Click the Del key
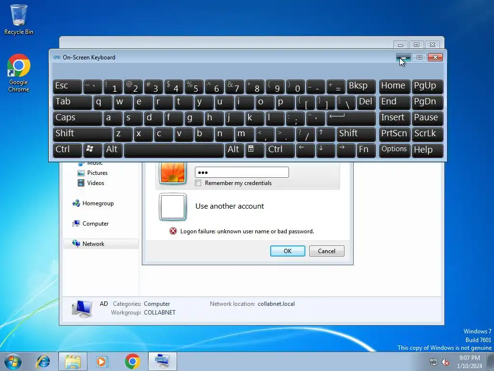 coord(366,103)
